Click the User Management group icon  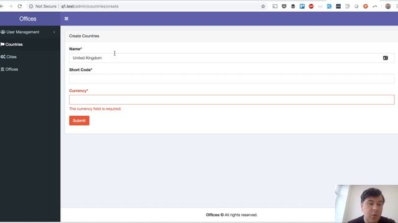2,32
